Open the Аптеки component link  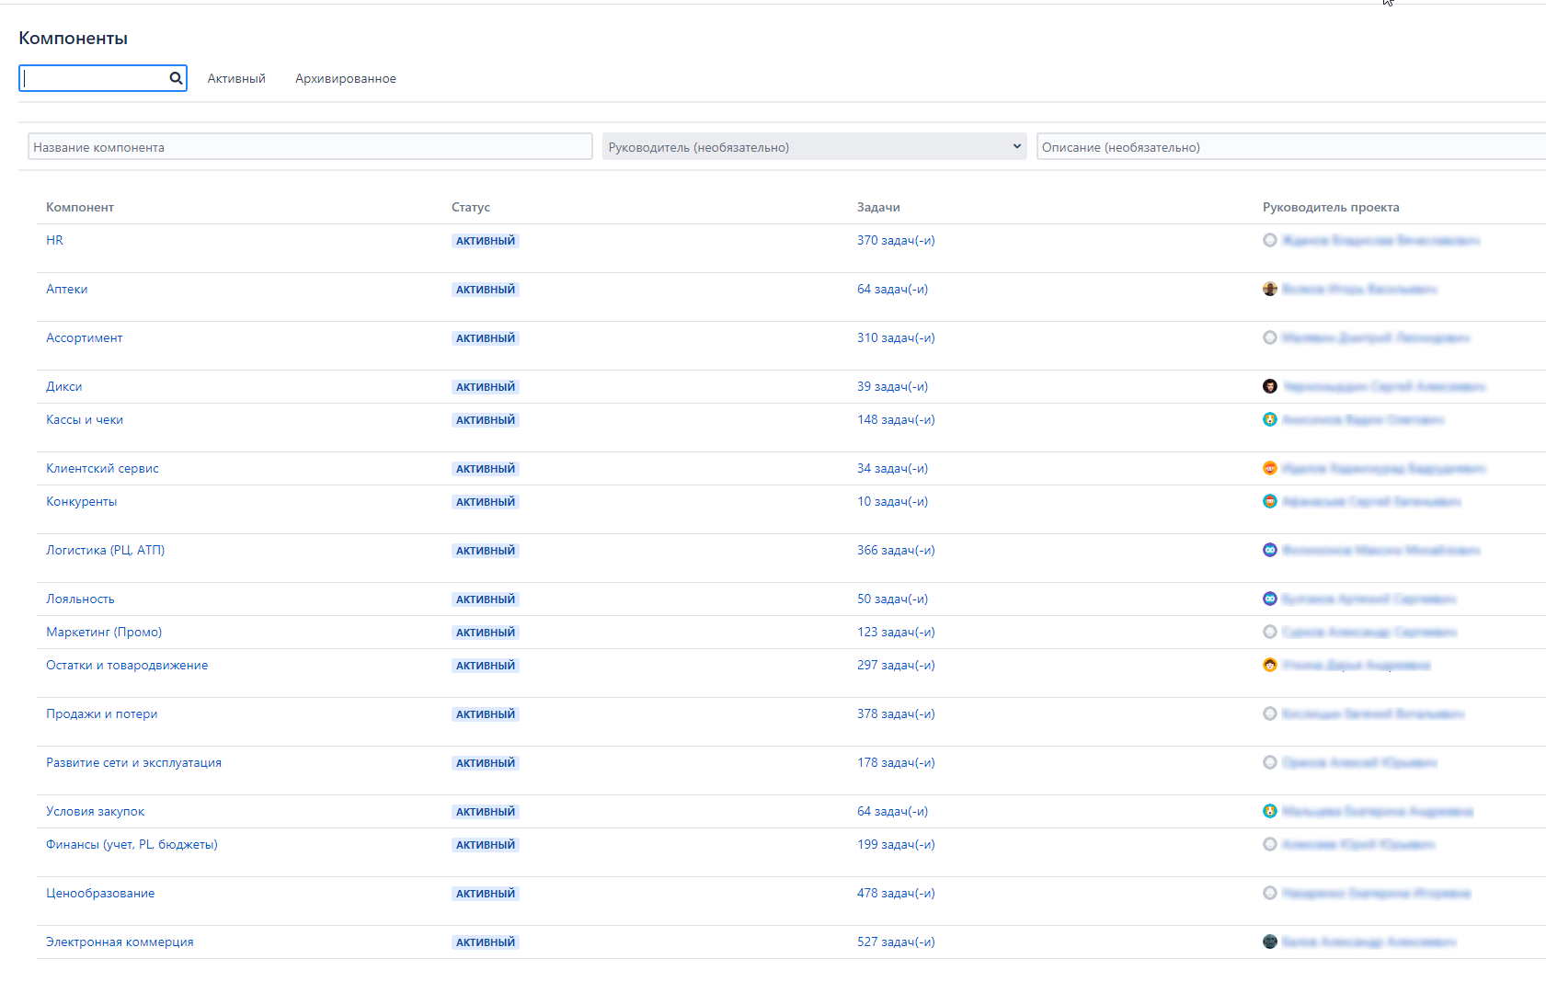[67, 289]
